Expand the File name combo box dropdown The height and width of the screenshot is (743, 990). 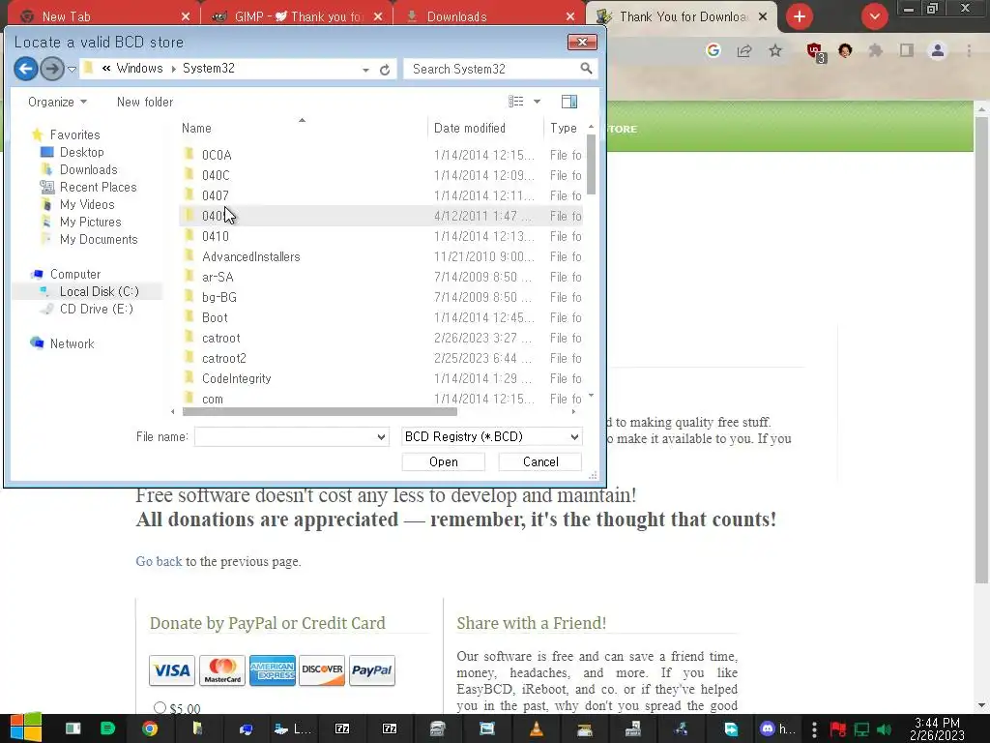point(381,436)
